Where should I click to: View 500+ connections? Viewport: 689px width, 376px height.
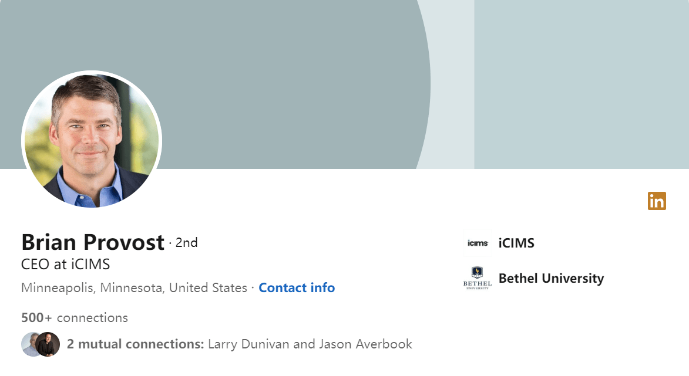point(75,317)
